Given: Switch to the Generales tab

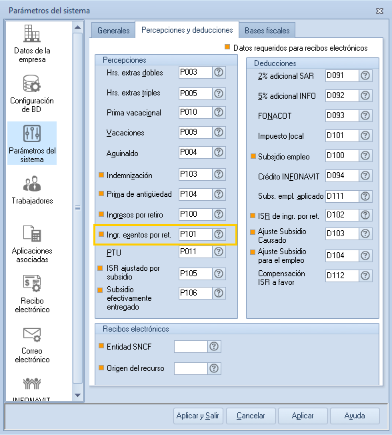Looking at the screenshot, I should point(113,31).
